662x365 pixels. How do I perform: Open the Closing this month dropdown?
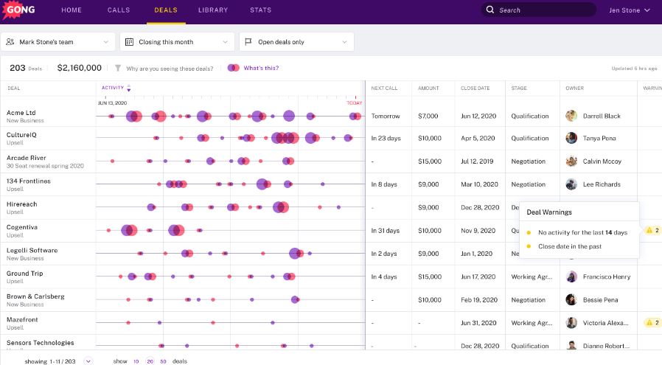tap(177, 42)
